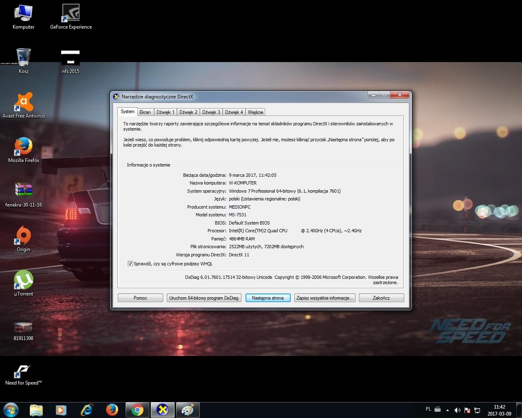Viewport: 522px width, 418px height.
Task: Click Zapisz wszystkie informacje button
Action: tap(325, 298)
